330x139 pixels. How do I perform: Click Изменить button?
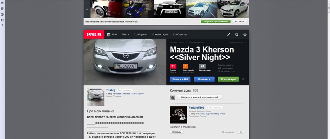coord(204,79)
